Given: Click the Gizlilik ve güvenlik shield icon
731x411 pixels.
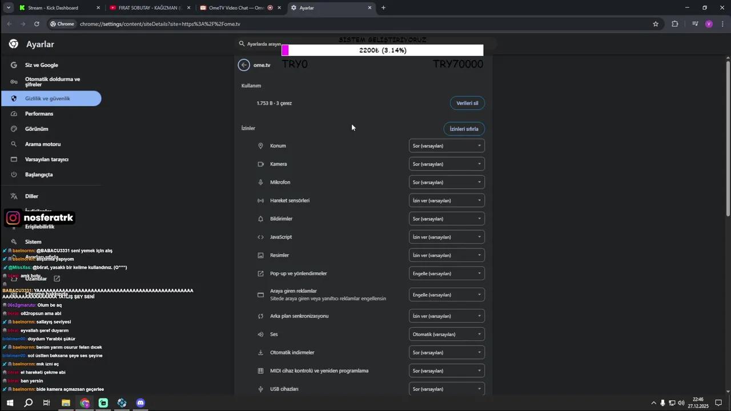Looking at the screenshot, I should [x=14, y=99].
